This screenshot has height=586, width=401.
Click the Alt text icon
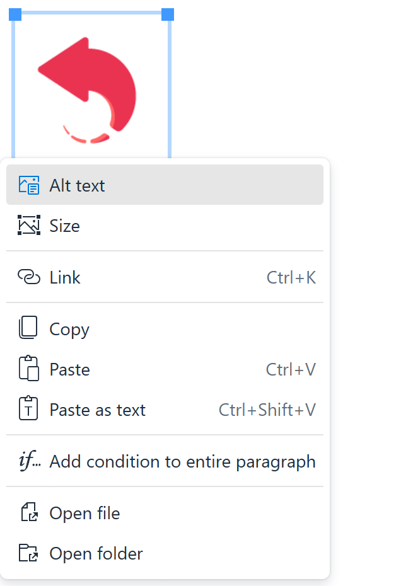coord(28,185)
